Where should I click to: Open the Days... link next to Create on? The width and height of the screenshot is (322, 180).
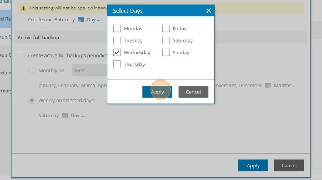click(94, 20)
